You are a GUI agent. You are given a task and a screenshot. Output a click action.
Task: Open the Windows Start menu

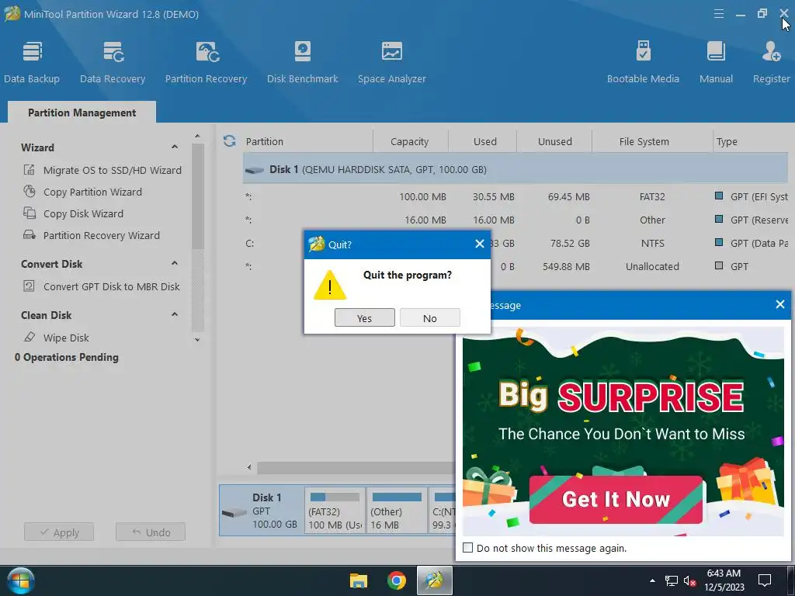(x=21, y=580)
